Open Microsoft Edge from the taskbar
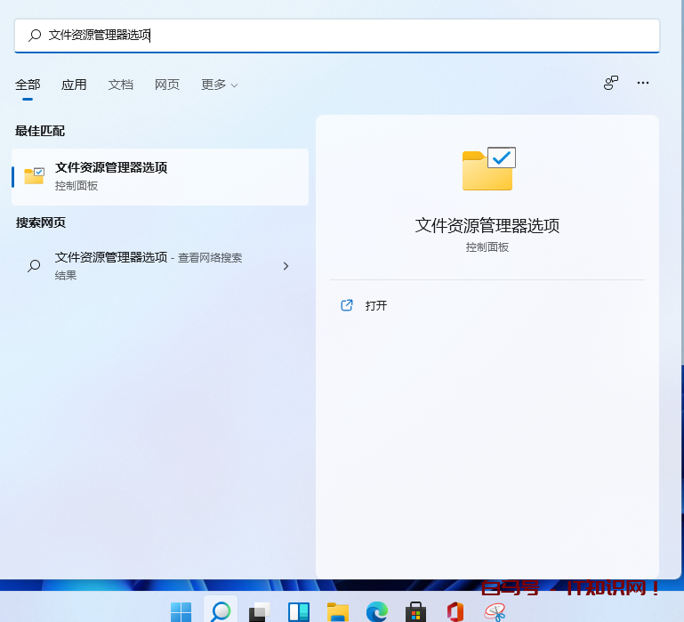The width and height of the screenshot is (684, 622). 377,611
